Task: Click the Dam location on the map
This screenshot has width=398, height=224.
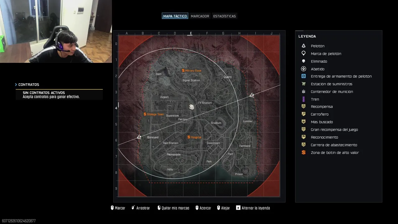Action: [x=159, y=74]
